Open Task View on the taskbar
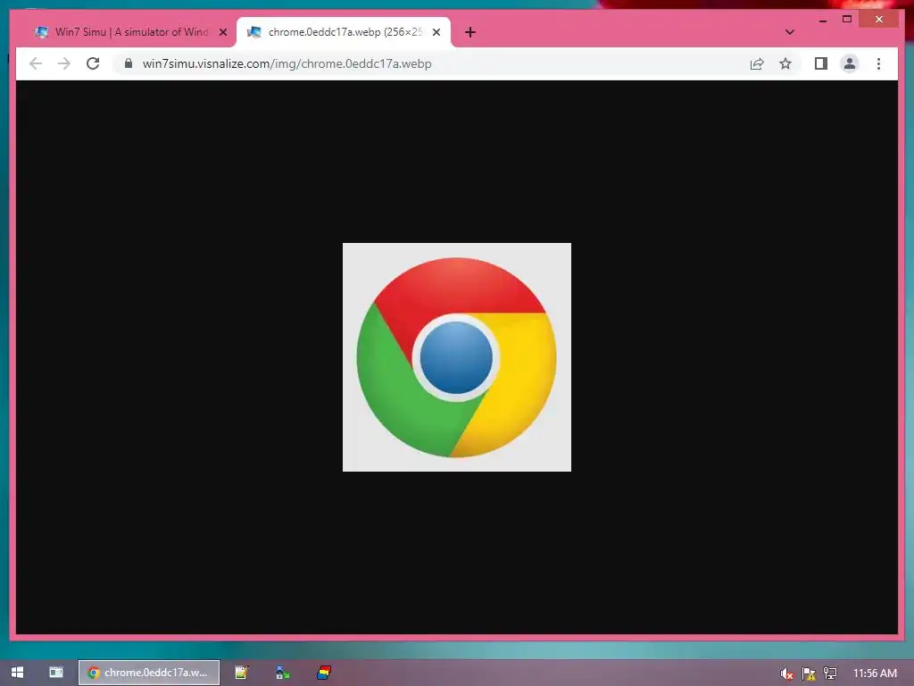This screenshot has height=686, width=914. (56, 673)
